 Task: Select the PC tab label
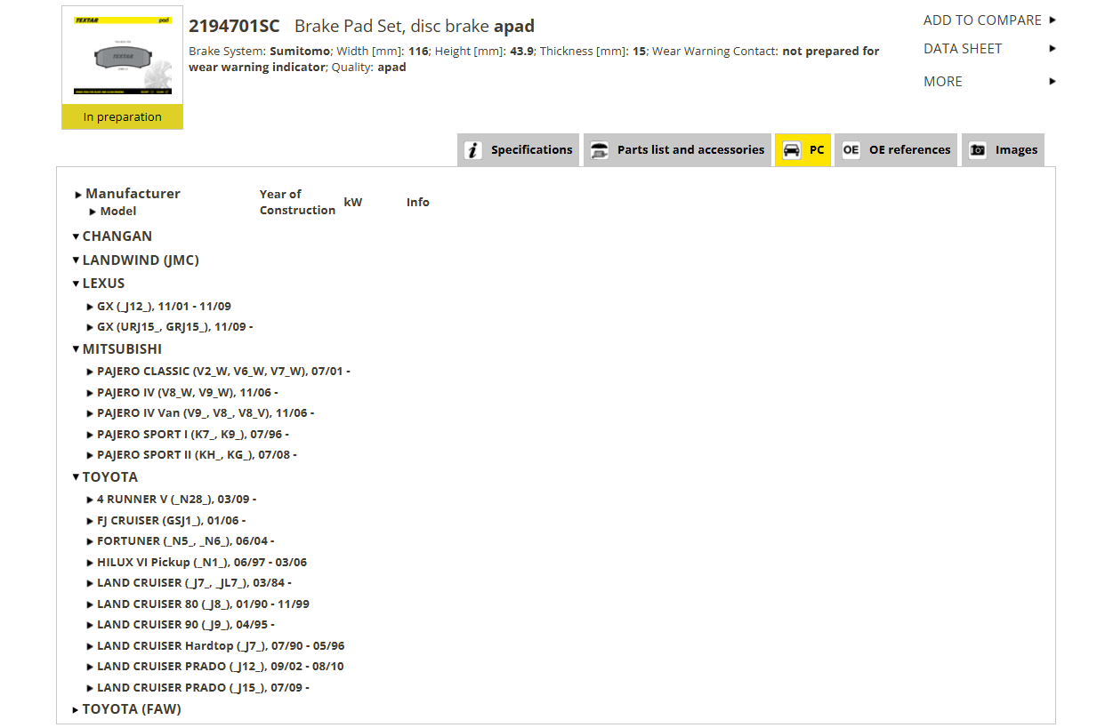(817, 150)
